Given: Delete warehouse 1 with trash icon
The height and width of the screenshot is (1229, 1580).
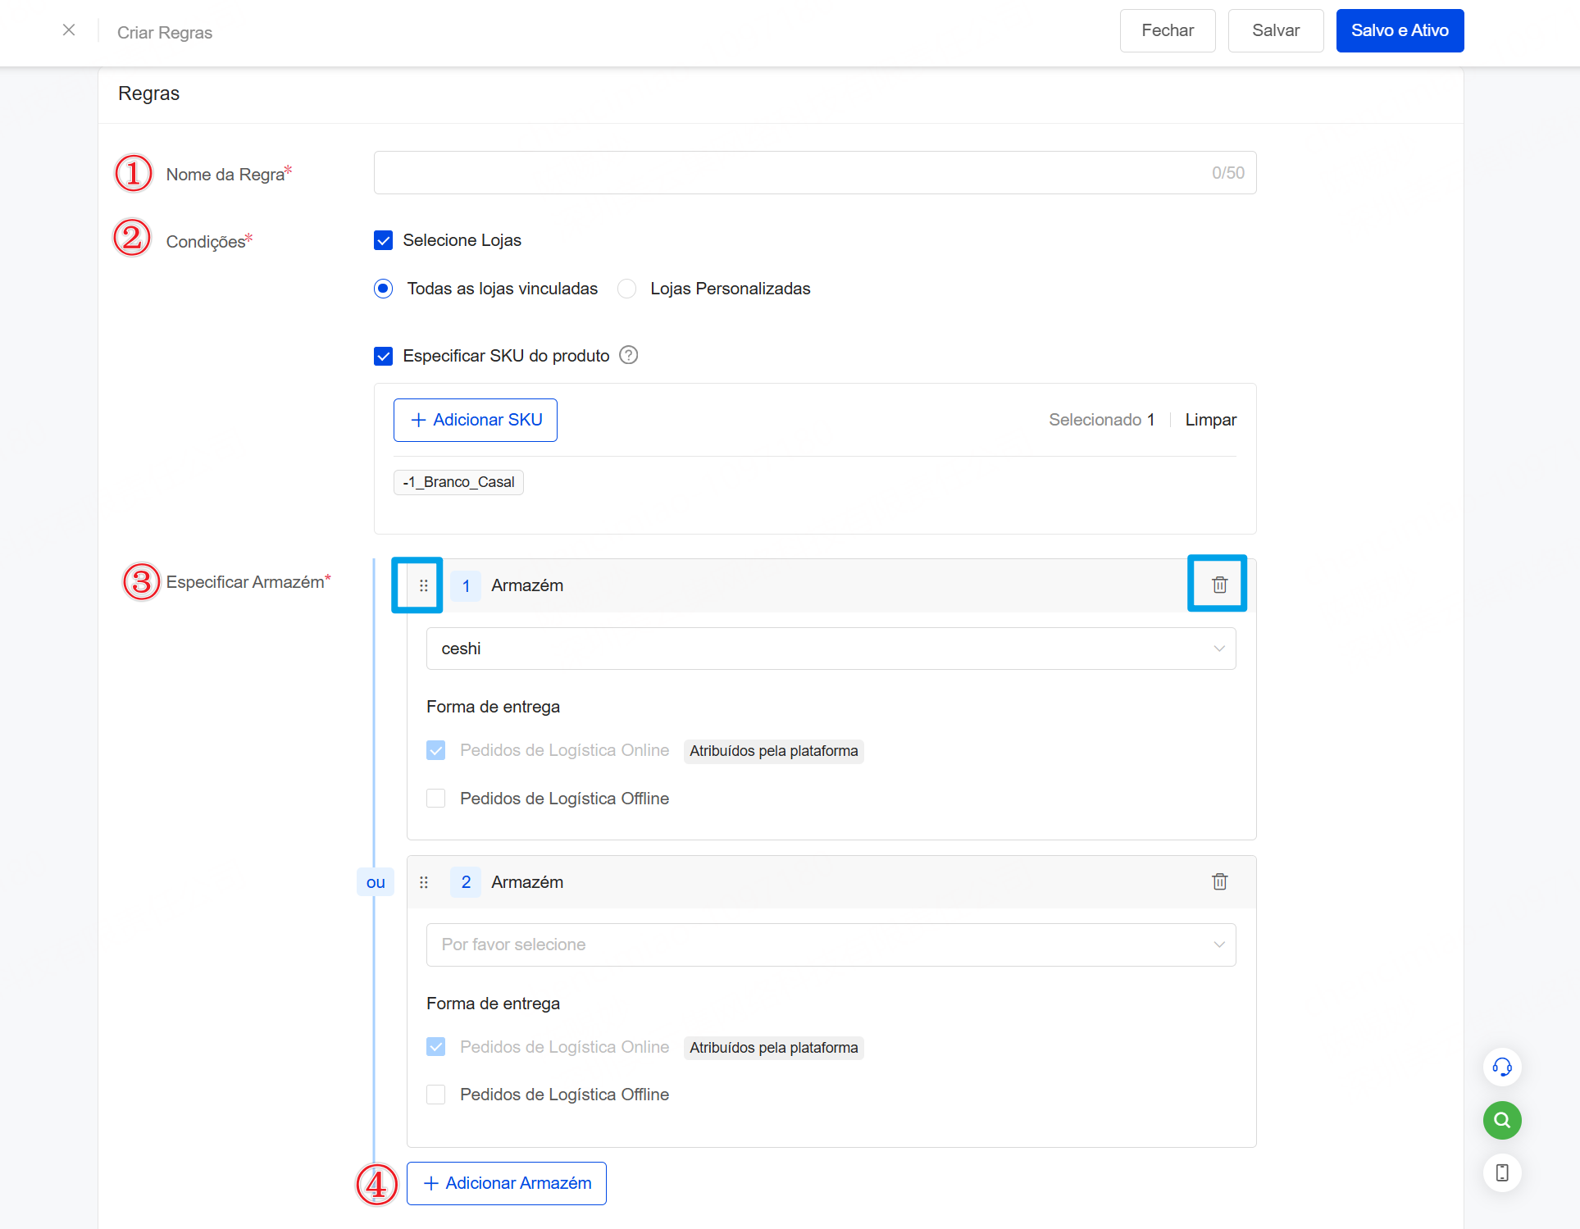Looking at the screenshot, I should point(1219,585).
